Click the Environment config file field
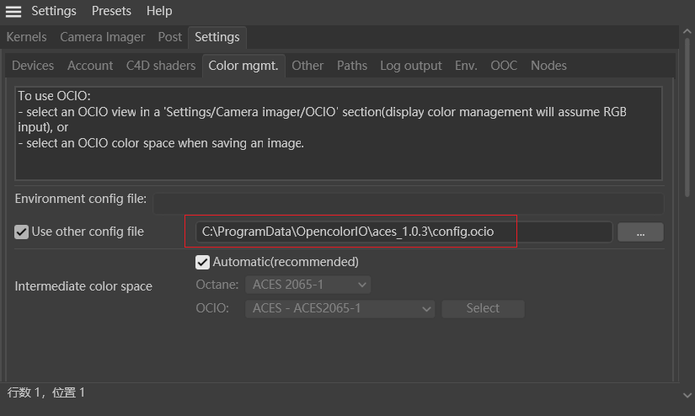 click(408, 202)
